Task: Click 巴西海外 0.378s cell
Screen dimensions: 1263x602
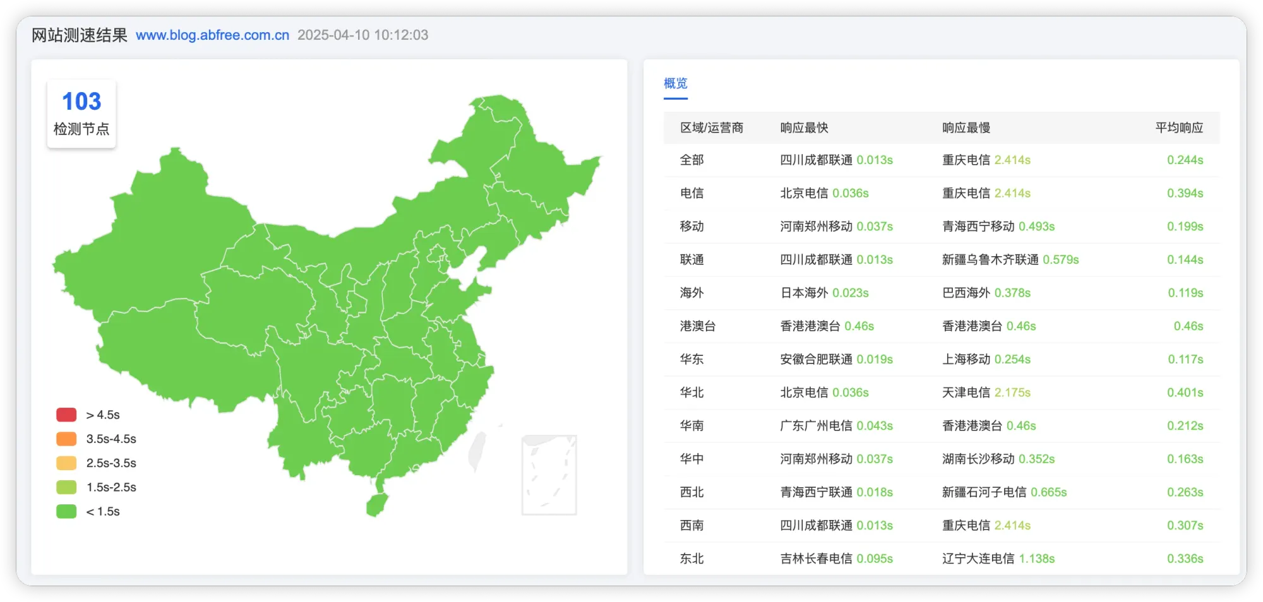Action: 986,293
